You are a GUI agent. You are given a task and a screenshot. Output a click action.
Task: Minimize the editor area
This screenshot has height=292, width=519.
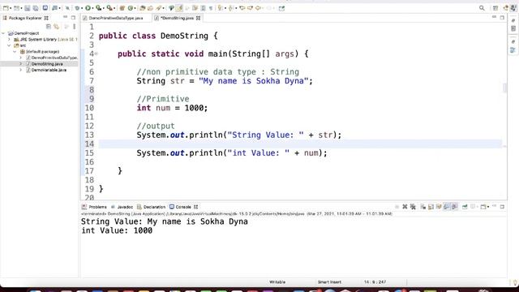[x=494, y=17]
